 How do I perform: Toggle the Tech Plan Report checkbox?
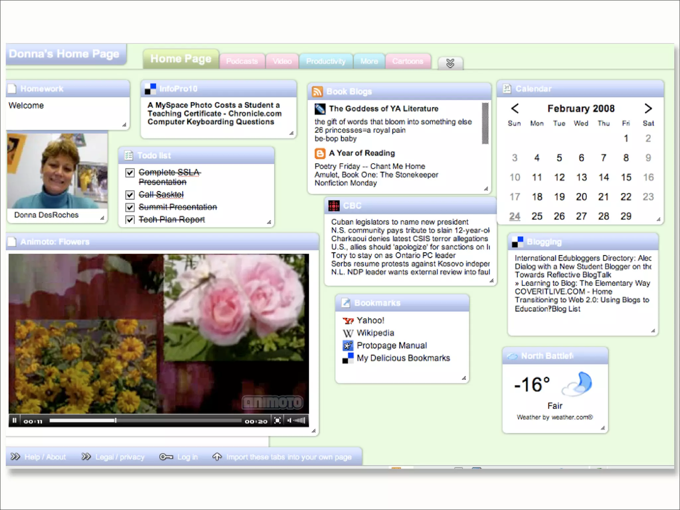130,219
